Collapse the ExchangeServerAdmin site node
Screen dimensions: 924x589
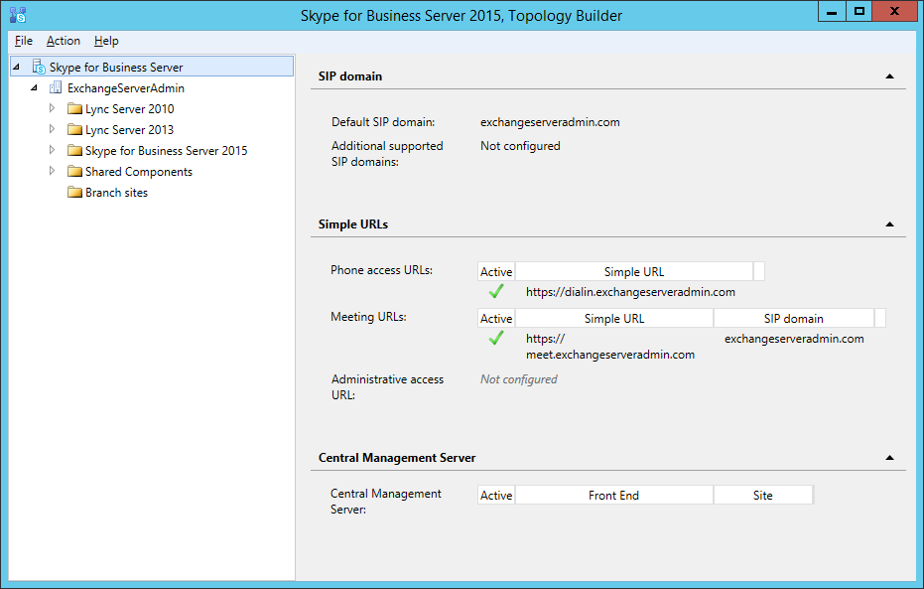pos(34,87)
